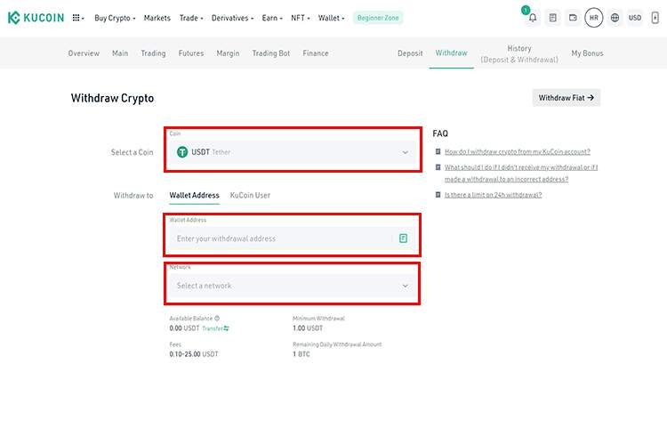Image resolution: width=667 pixels, height=445 pixels.
Task: Click the withdrawal address input field
Action: click(293, 239)
